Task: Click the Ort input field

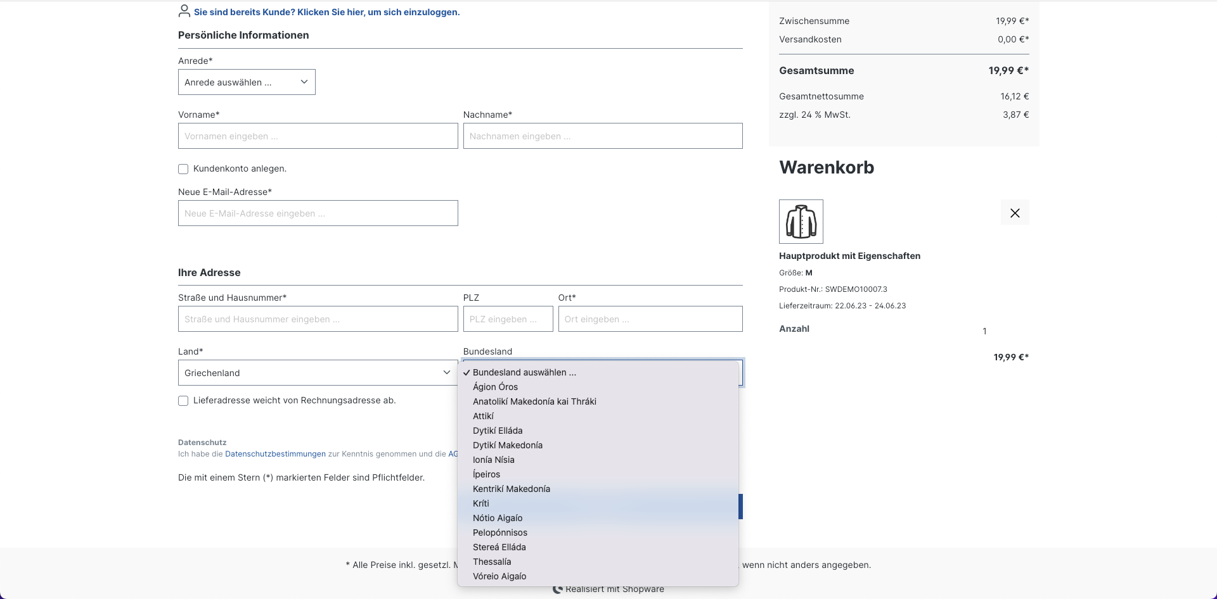Action: (650, 319)
